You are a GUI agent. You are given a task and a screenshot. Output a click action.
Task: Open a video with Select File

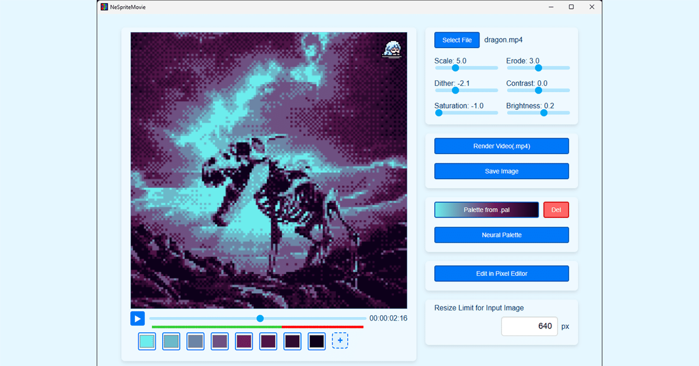click(457, 40)
